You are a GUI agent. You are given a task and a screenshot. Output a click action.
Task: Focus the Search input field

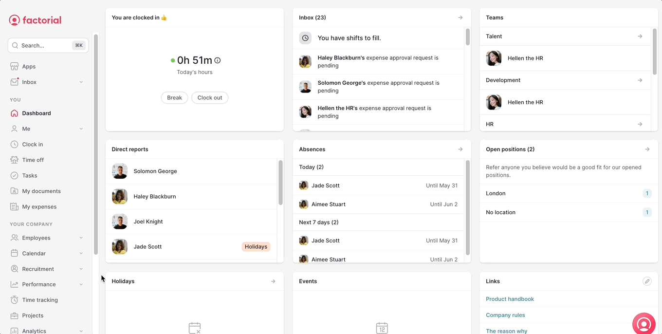point(44,45)
